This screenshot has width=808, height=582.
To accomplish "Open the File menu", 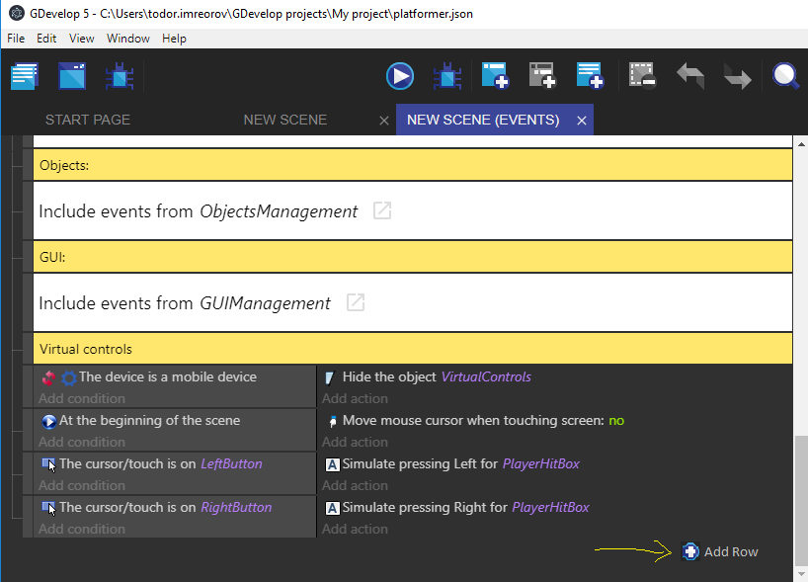I will pyautogui.click(x=15, y=39).
